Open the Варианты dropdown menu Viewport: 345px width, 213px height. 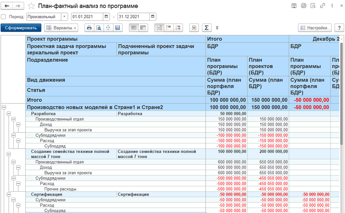[61, 28]
